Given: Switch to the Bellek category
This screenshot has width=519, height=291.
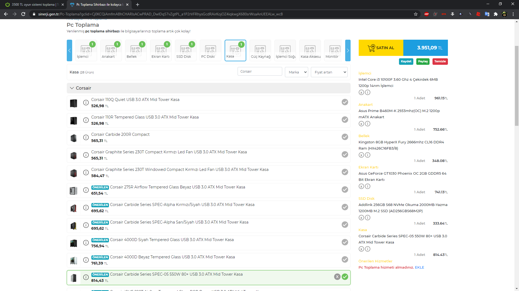Looking at the screenshot, I should point(136,50).
